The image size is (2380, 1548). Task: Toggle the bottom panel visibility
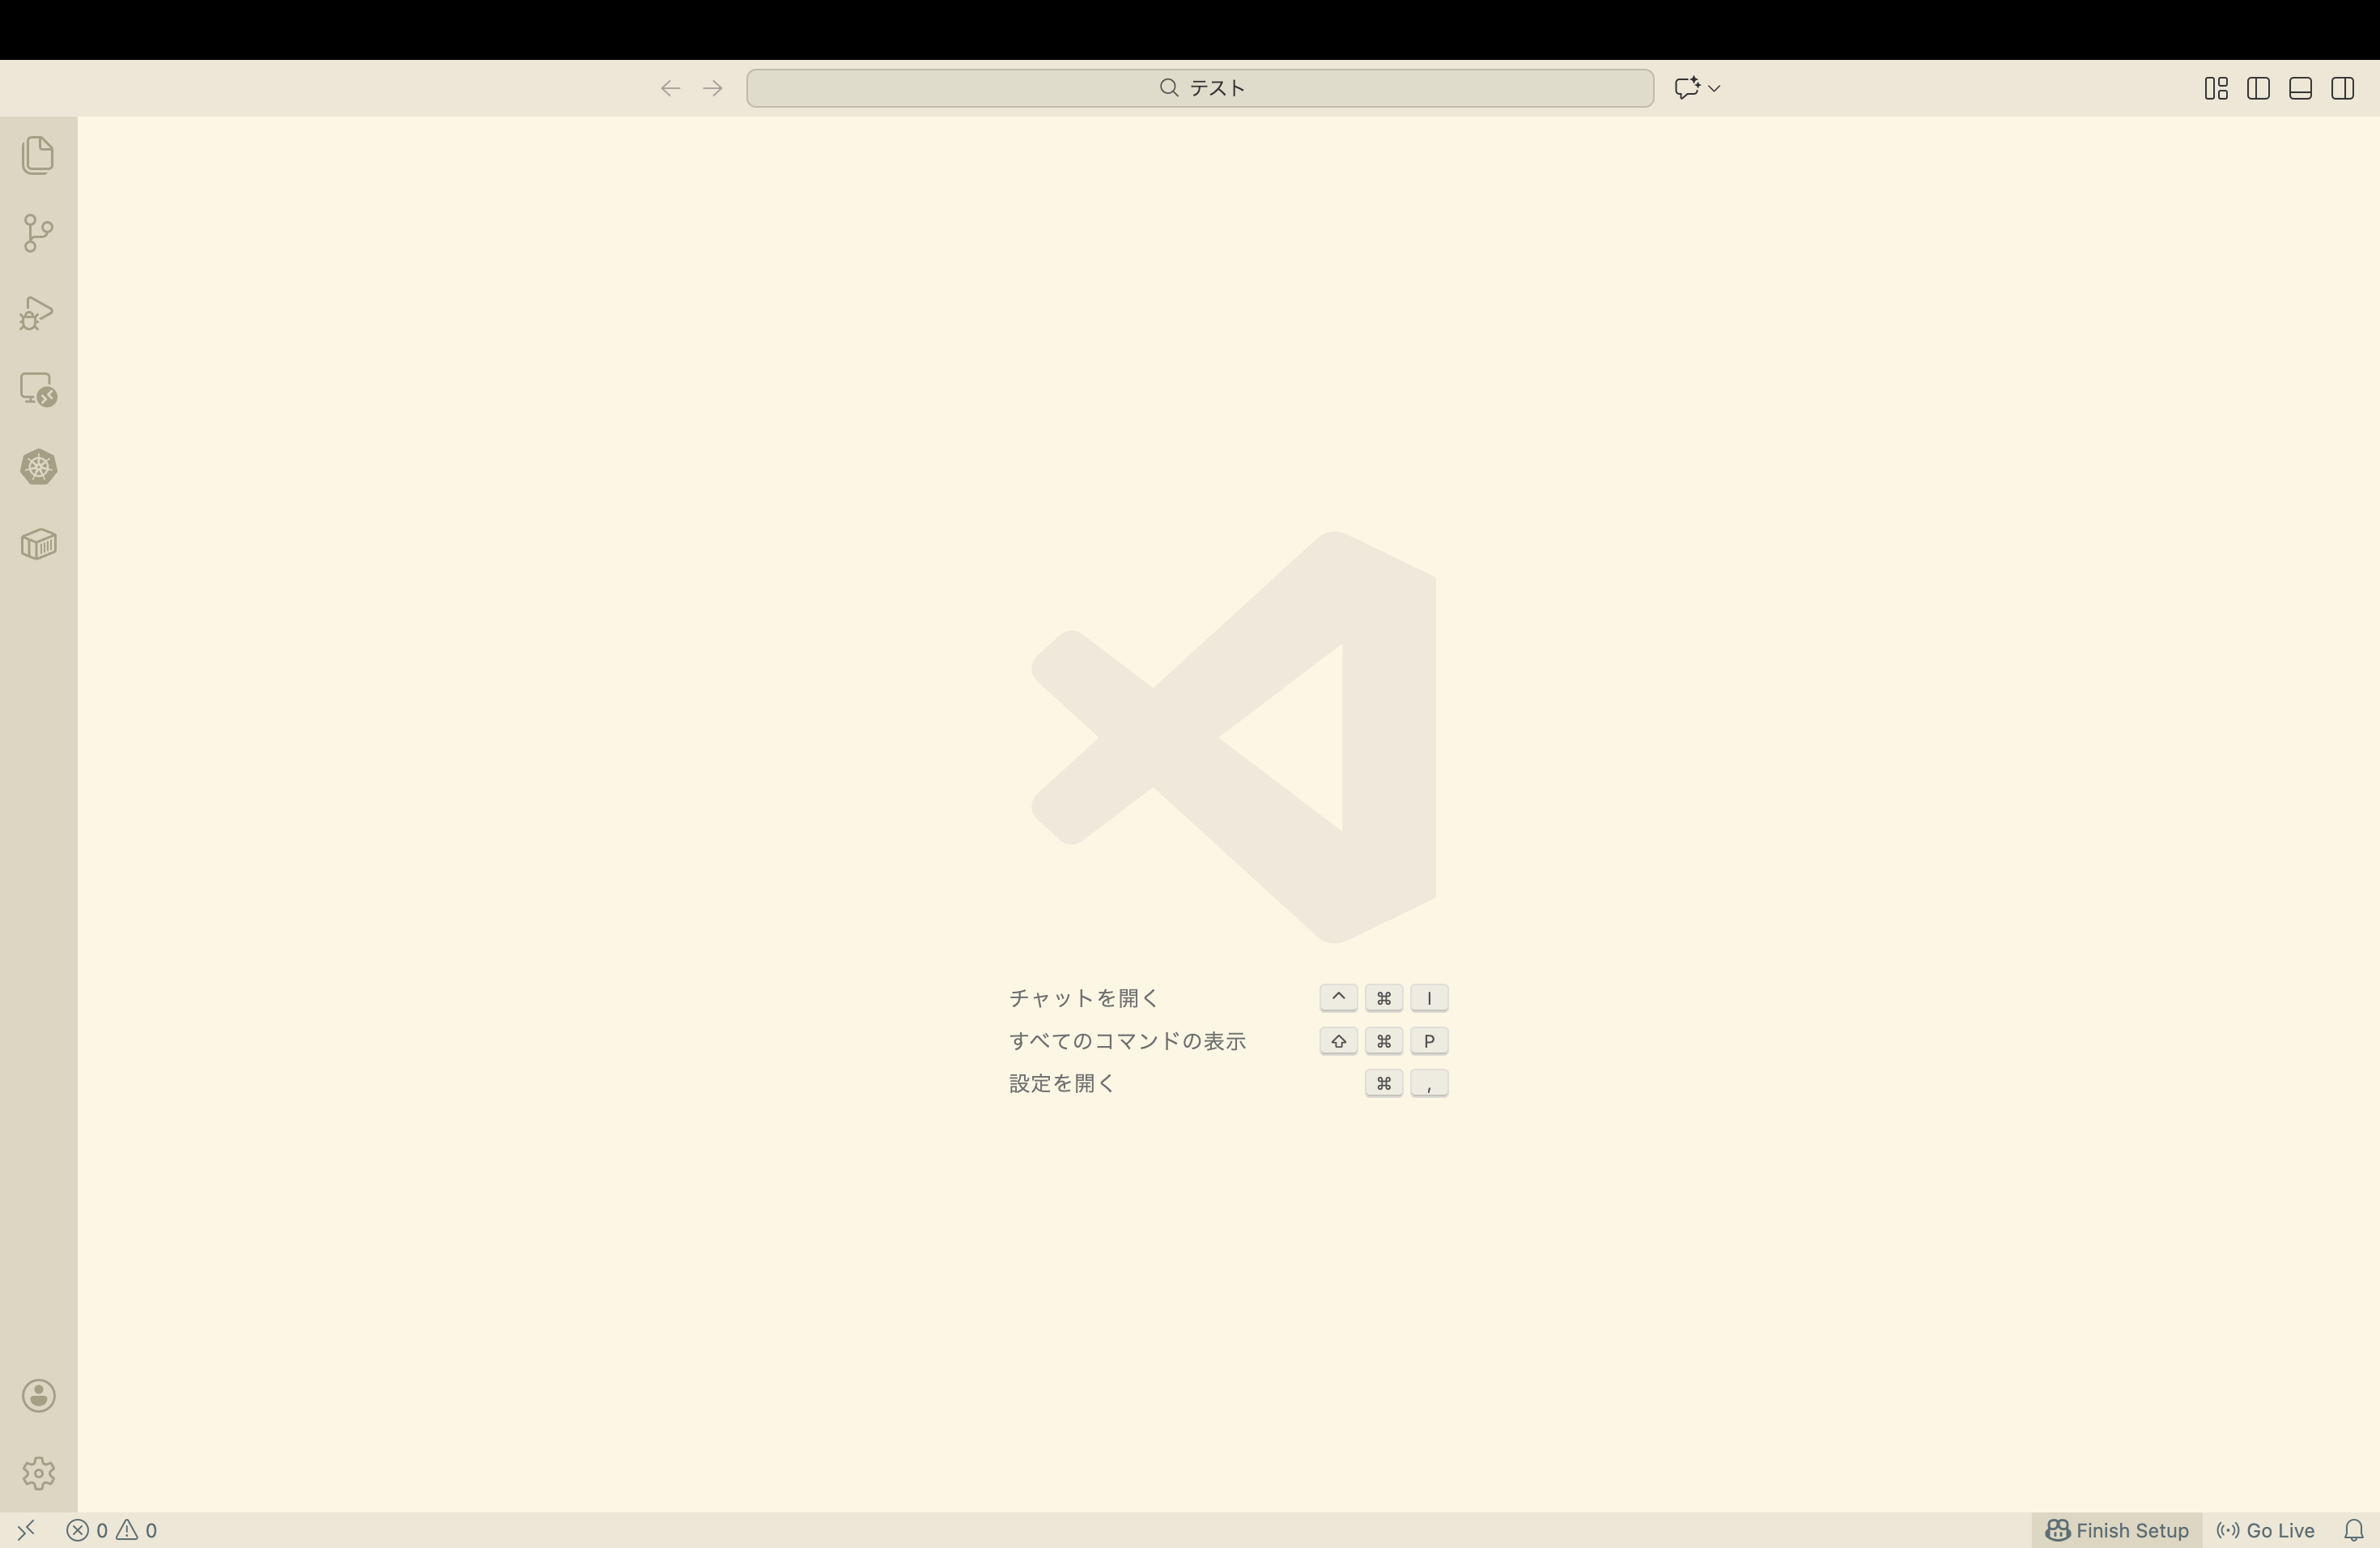[2300, 88]
